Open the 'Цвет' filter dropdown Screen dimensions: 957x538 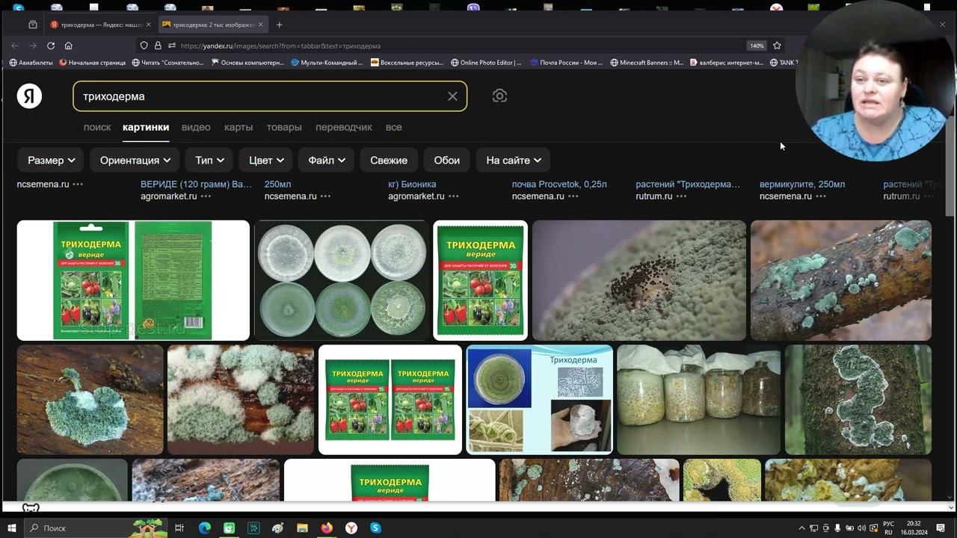click(x=266, y=161)
